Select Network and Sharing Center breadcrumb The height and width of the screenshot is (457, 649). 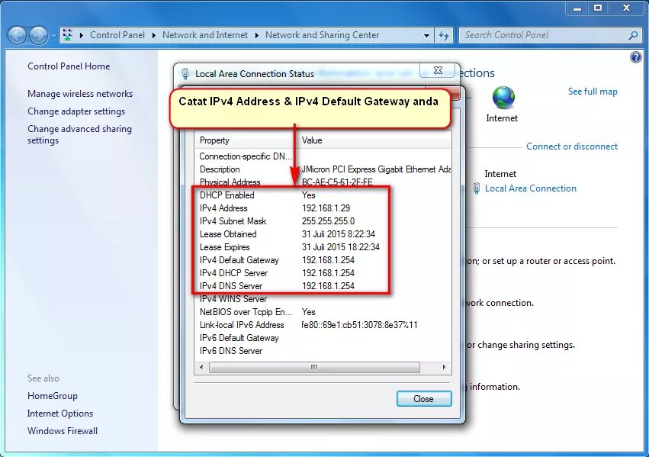coord(322,35)
